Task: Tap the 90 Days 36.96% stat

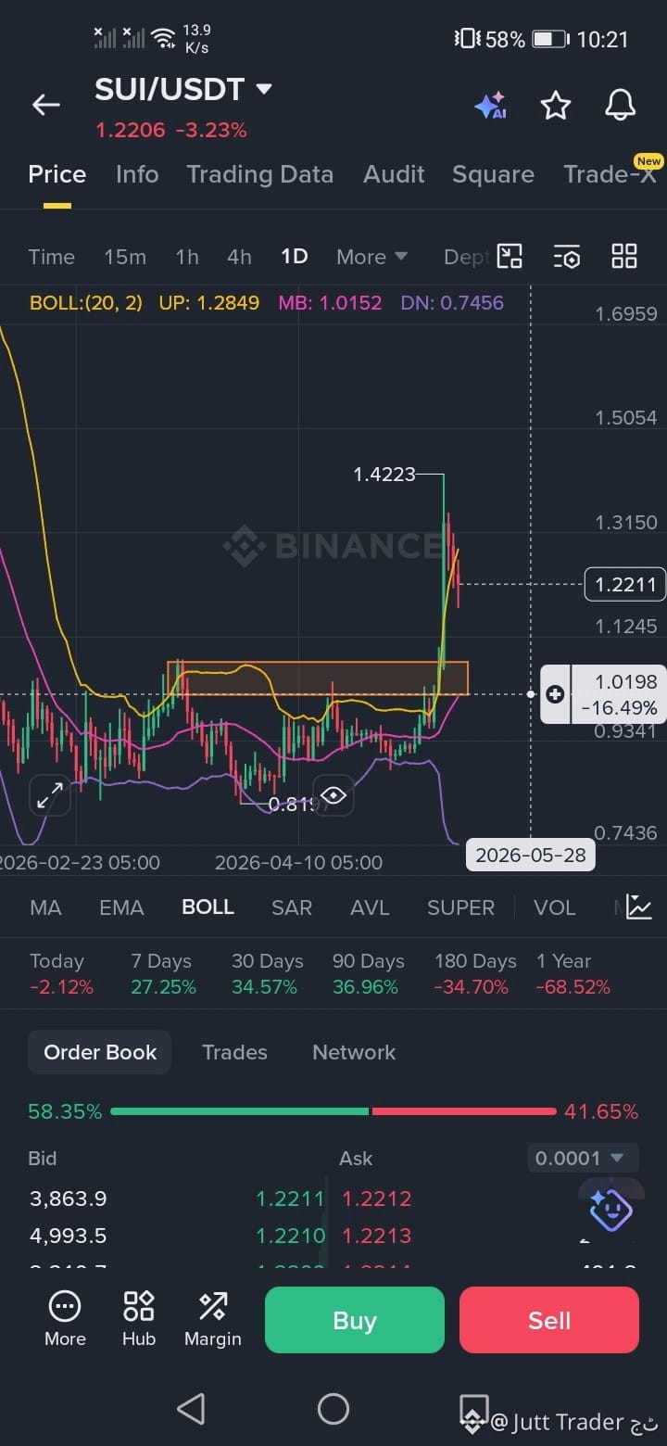Action: pos(368,974)
